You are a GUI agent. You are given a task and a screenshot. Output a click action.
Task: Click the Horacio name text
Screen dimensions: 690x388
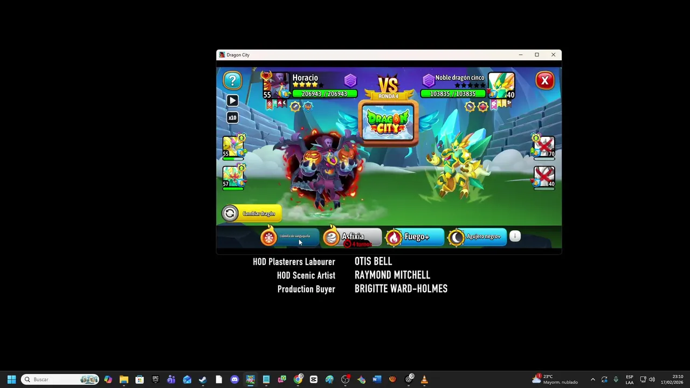coord(305,78)
